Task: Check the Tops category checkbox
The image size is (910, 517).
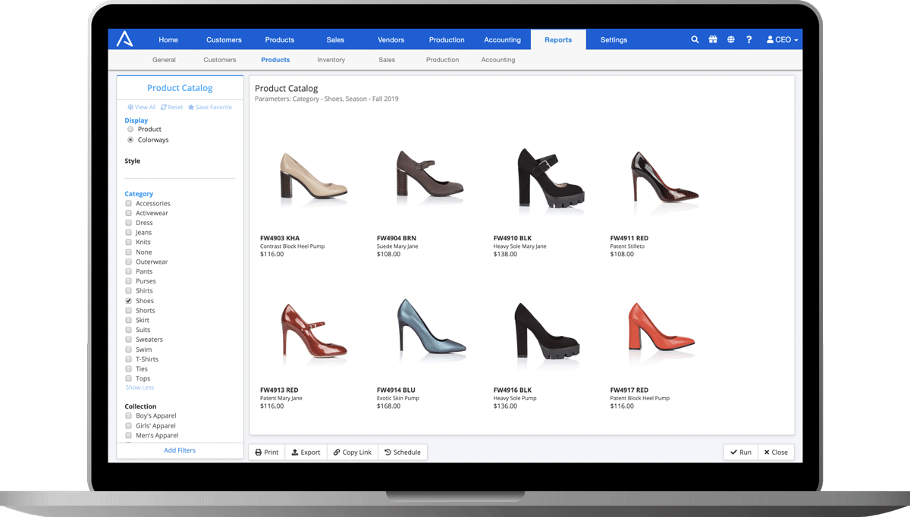Action: (129, 378)
